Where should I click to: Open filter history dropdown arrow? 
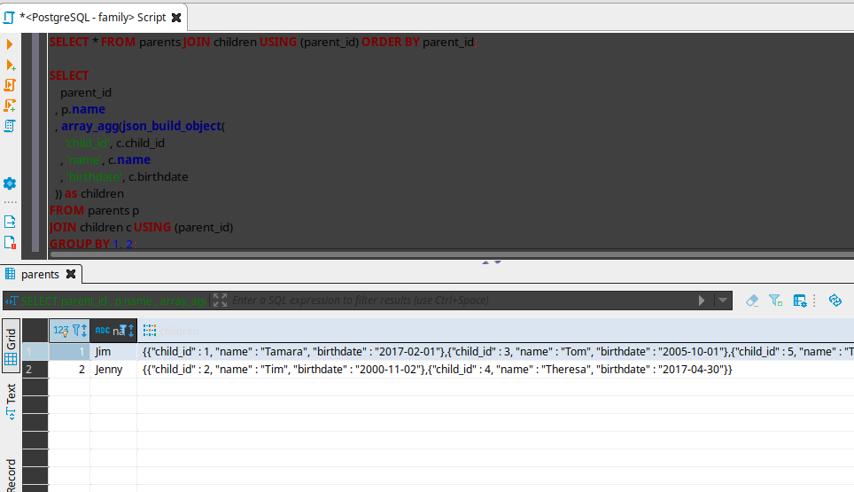[x=723, y=301]
